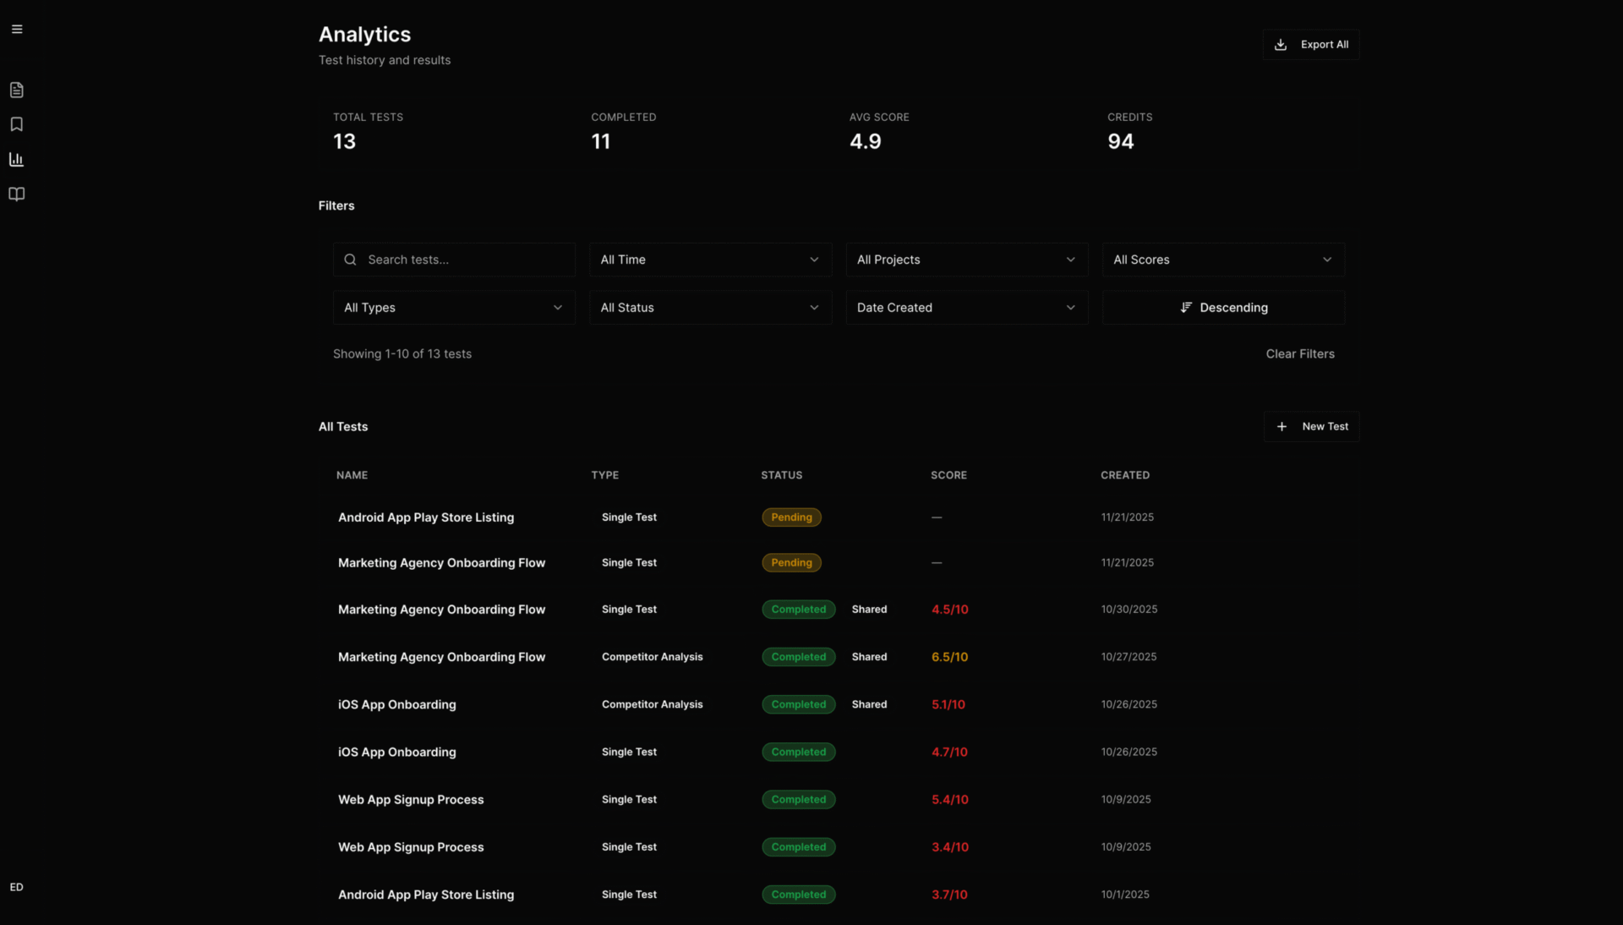This screenshot has height=925, width=1623.
Task: Click the 4.5/10 score for Marketing Agency Onboarding Flow
Action: [x=949, y=609]
